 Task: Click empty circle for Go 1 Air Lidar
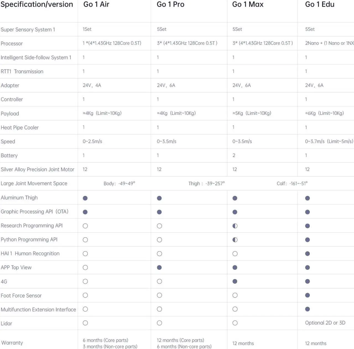click(x=85, y=323)
